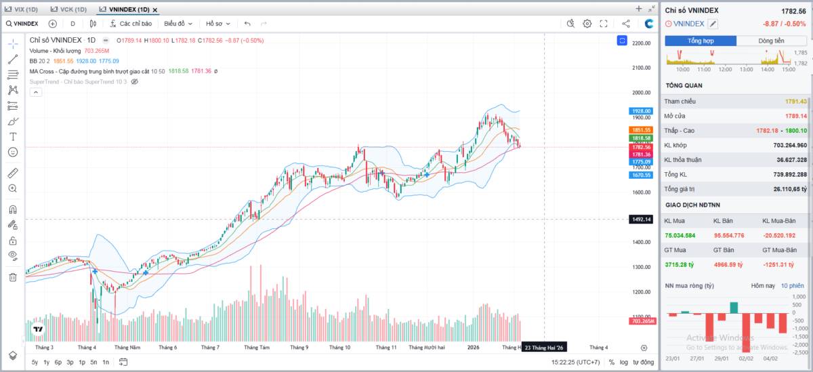Click the trash icon to remove drawings
Screen dimensions: 813x372
[x=13, y=276]
